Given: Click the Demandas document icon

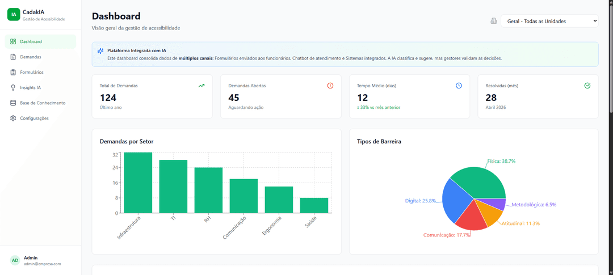Looking at the screenshot, I should coord(13,57).
